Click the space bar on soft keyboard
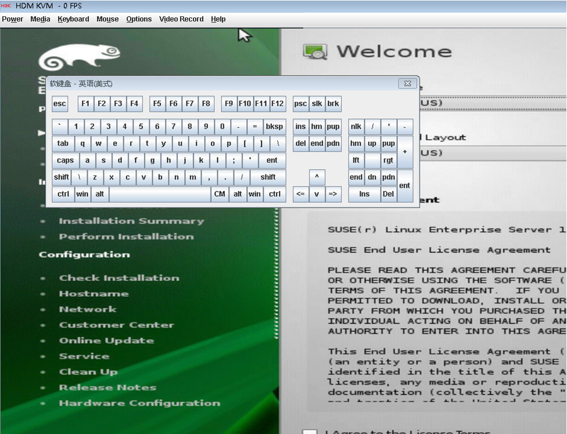This screenshot has width=567, height=434. pyautogui.click(x=160, y=194)
